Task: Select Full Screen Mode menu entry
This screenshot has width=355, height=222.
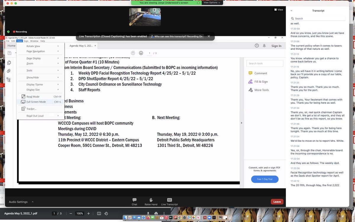Action: tap(41, 102)
